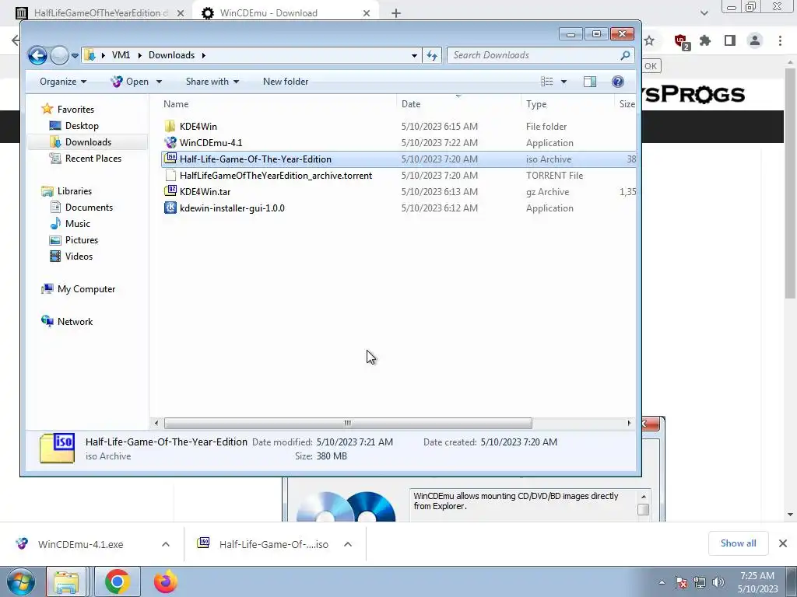797x597 pixels.
Task: Toggle Chrome side panel icon
Action: (x=730, y=40)
